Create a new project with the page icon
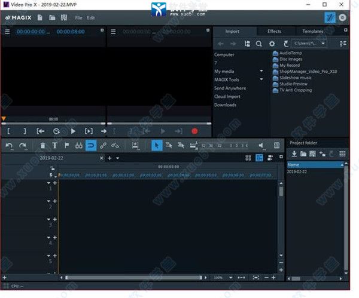The image size is (359, 298). (x=40, y=17)
